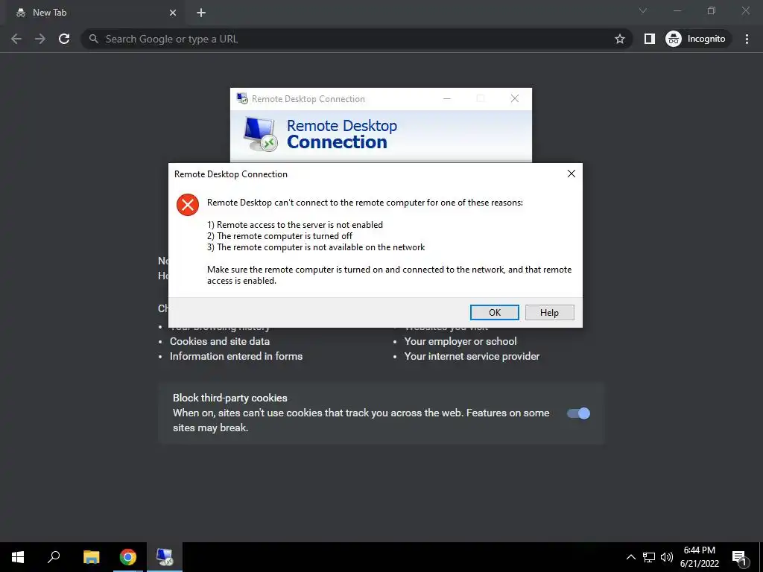Click the 'Block third-party cookies' heading

(x=230, y=398)
